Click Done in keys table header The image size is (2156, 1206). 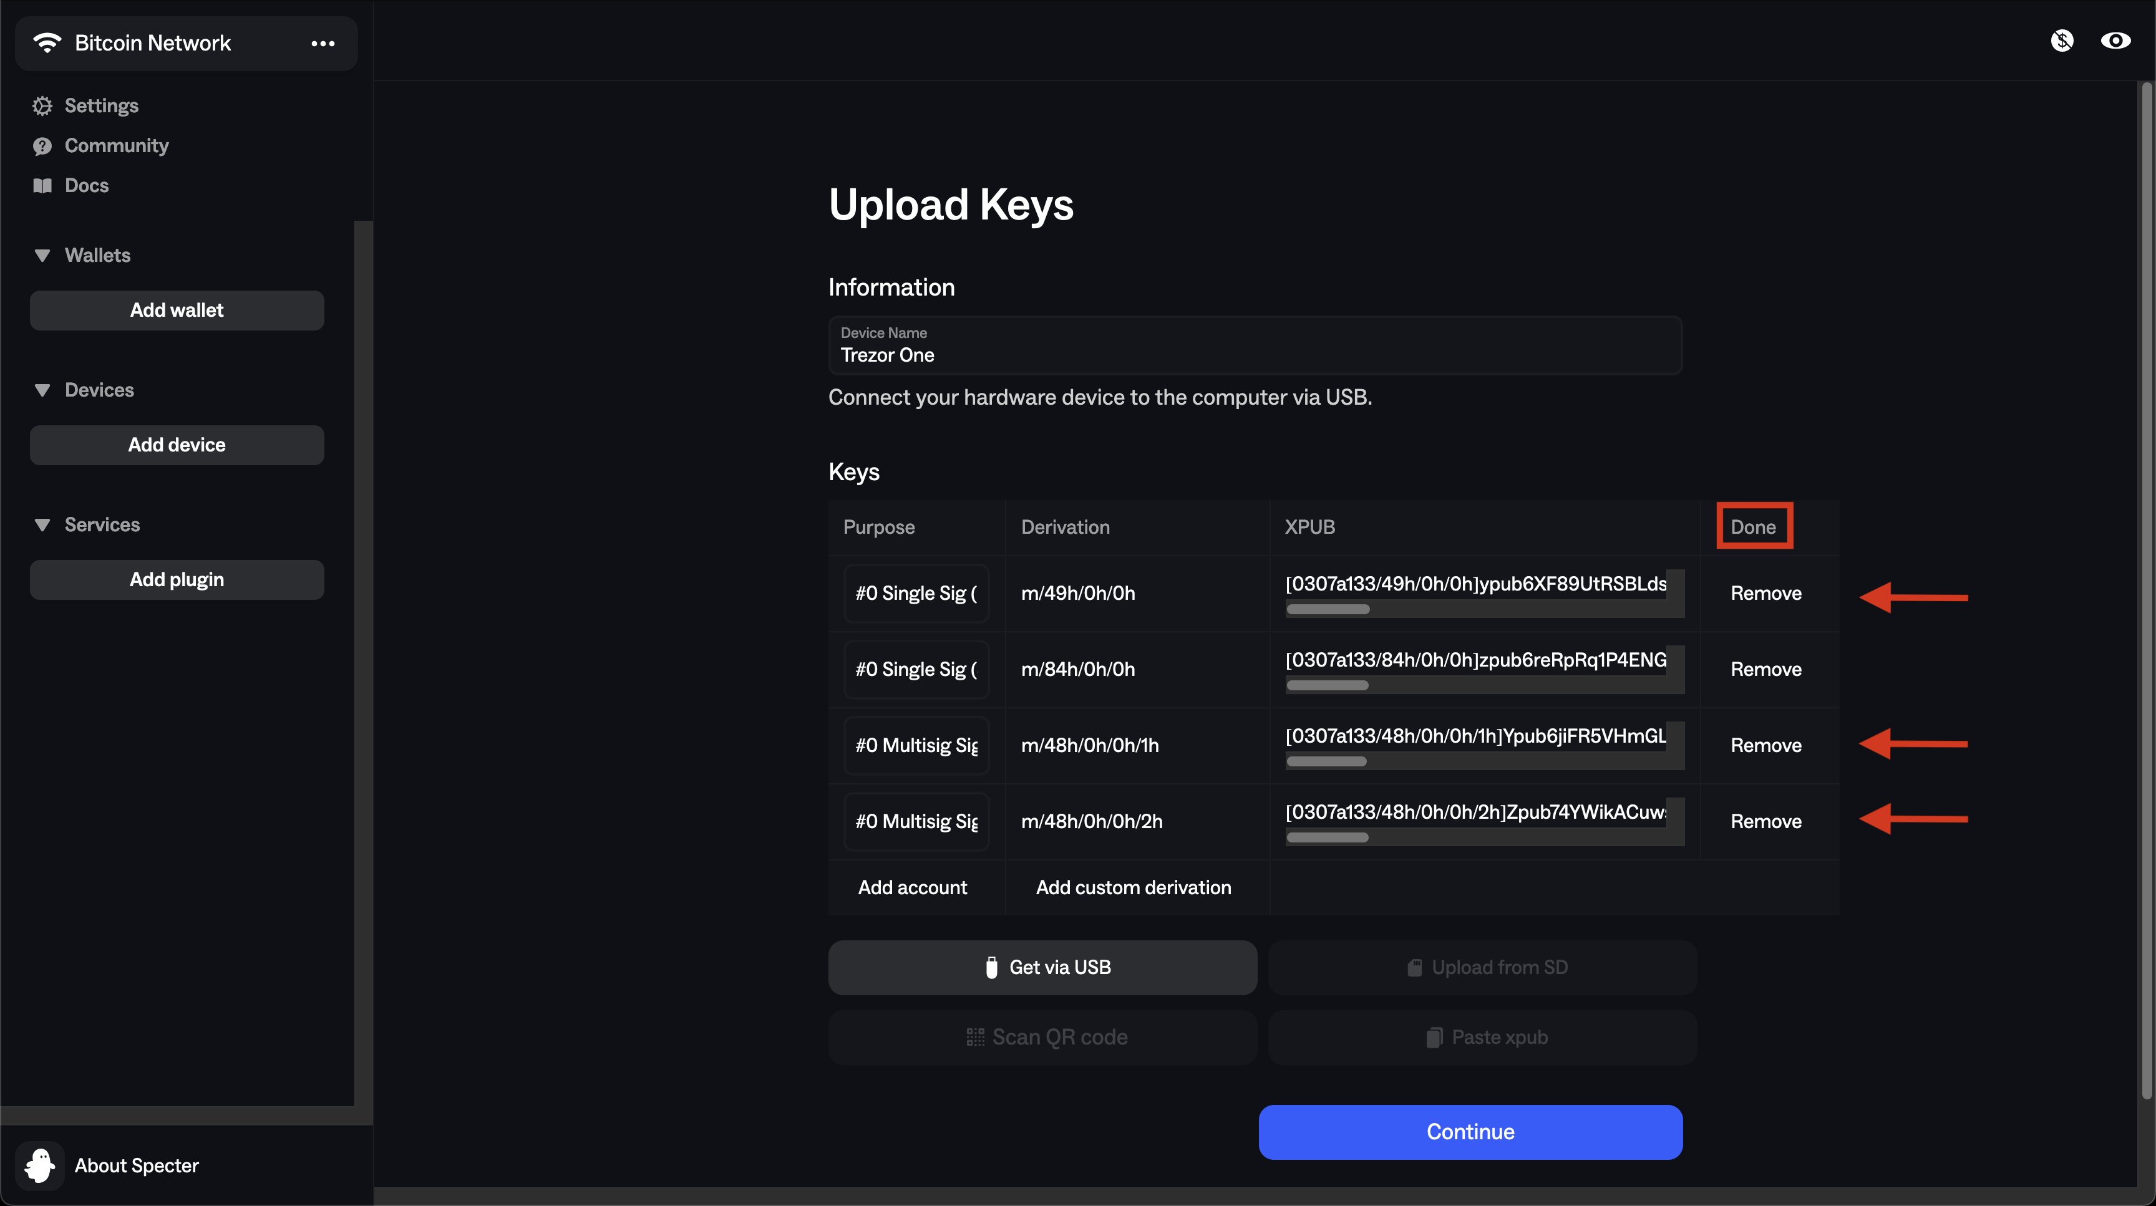1754,527
